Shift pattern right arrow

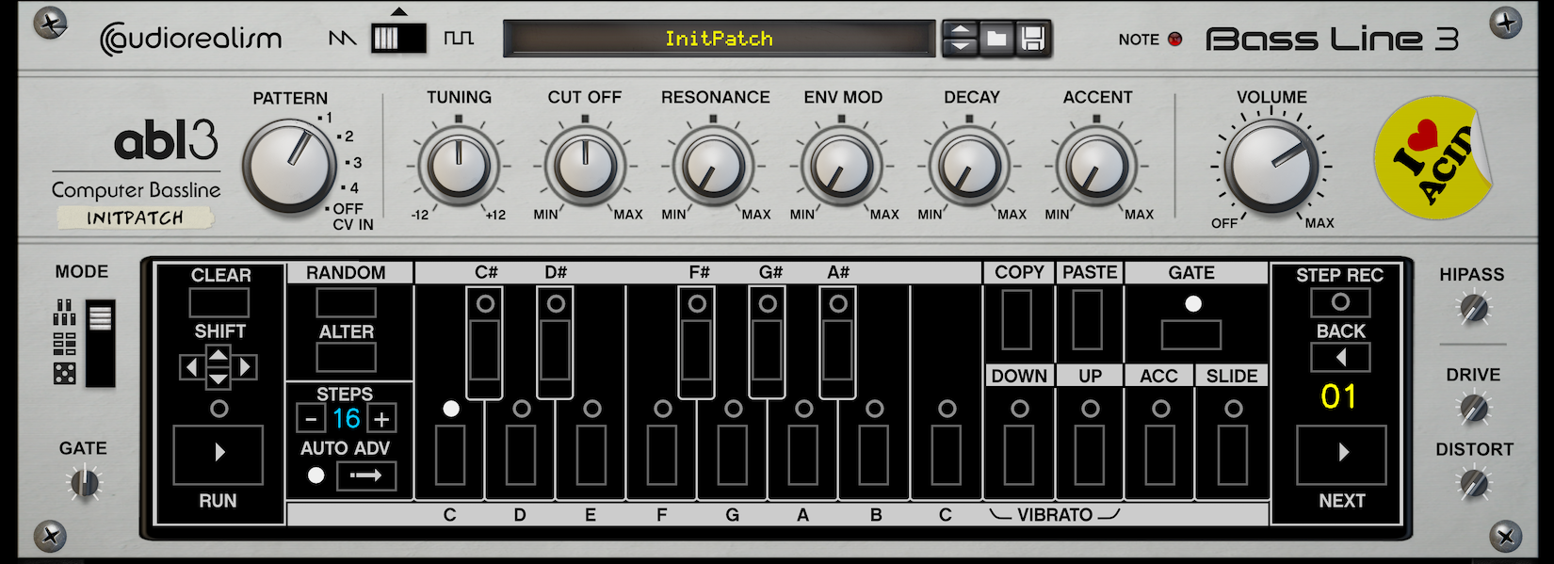[x=245, y=367]
